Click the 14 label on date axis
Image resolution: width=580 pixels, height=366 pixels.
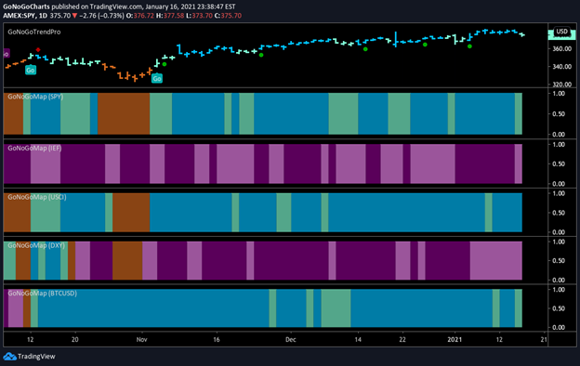tap(358, 339)
